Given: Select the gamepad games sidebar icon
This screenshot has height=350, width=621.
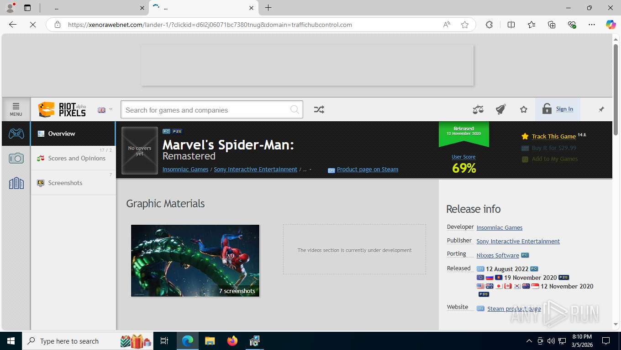Looking at the screenshot, I should click(x=16, y=134).
